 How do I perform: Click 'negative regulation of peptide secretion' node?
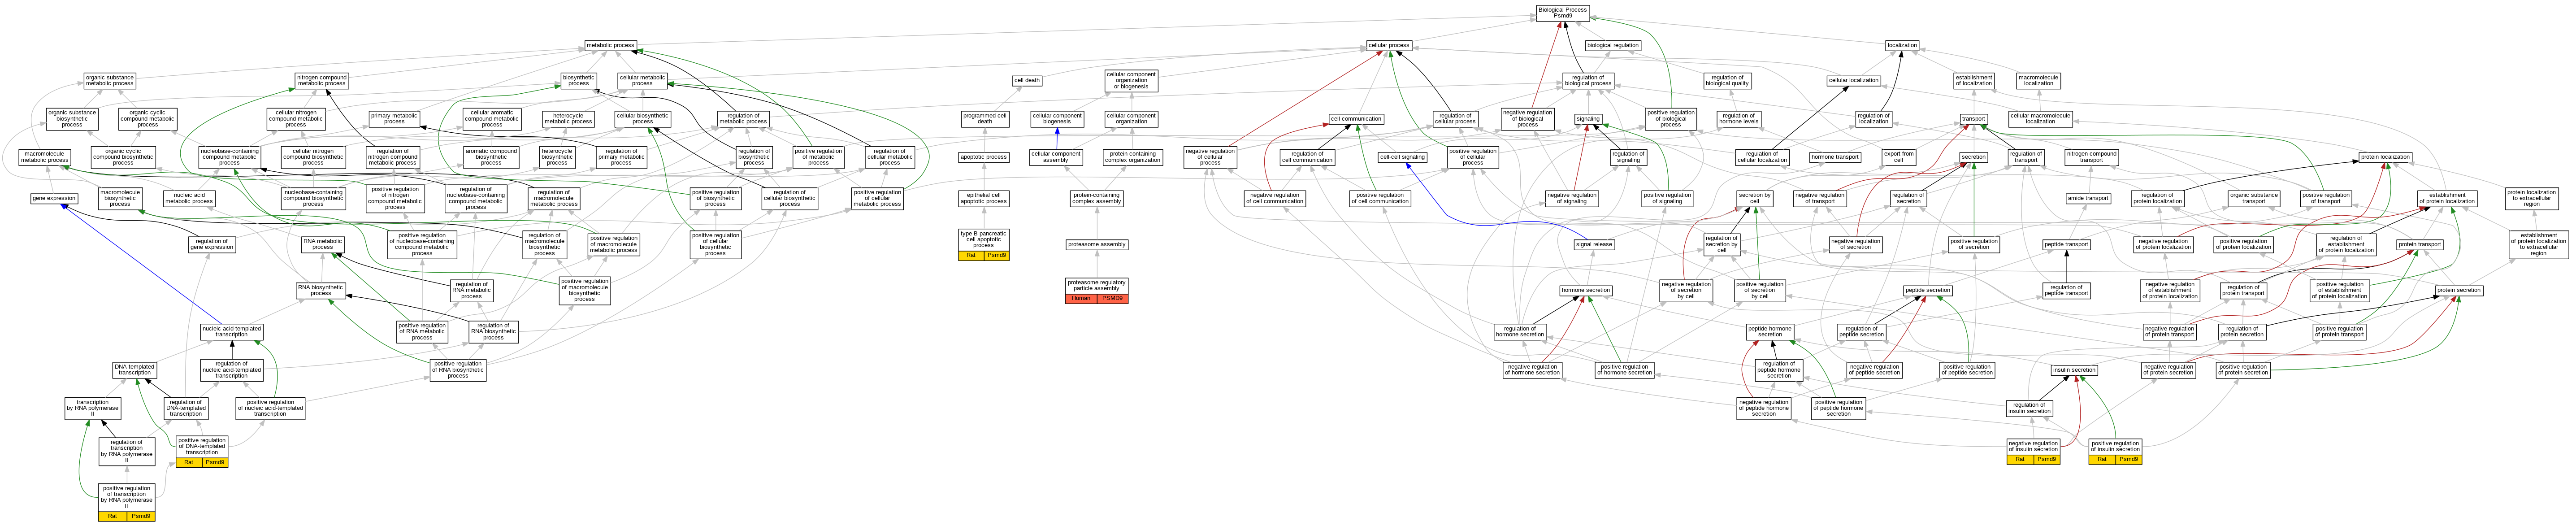click(x=1875, y=370)
